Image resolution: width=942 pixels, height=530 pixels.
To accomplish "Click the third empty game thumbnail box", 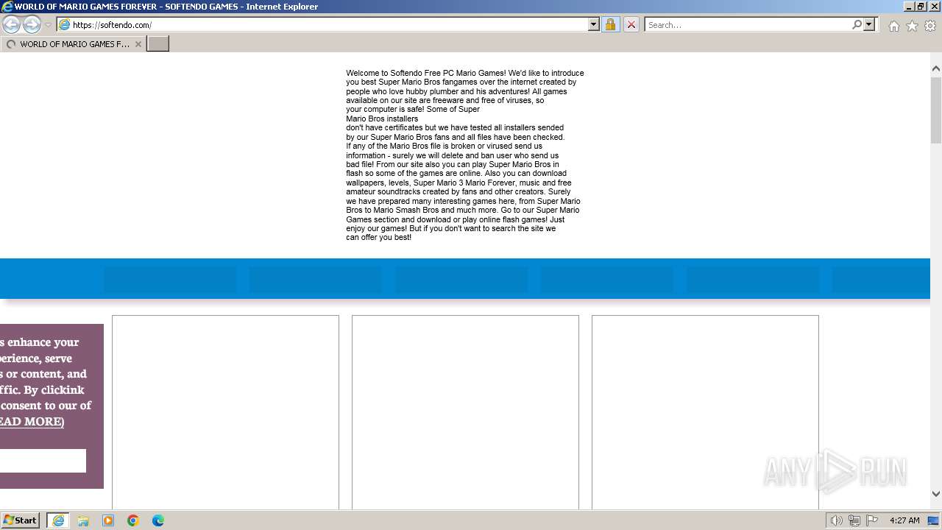I will pyautogui.click(x=705, y=412).
